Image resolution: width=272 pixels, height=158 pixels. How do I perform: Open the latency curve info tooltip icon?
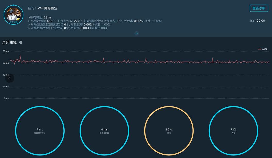click(21, 42)
